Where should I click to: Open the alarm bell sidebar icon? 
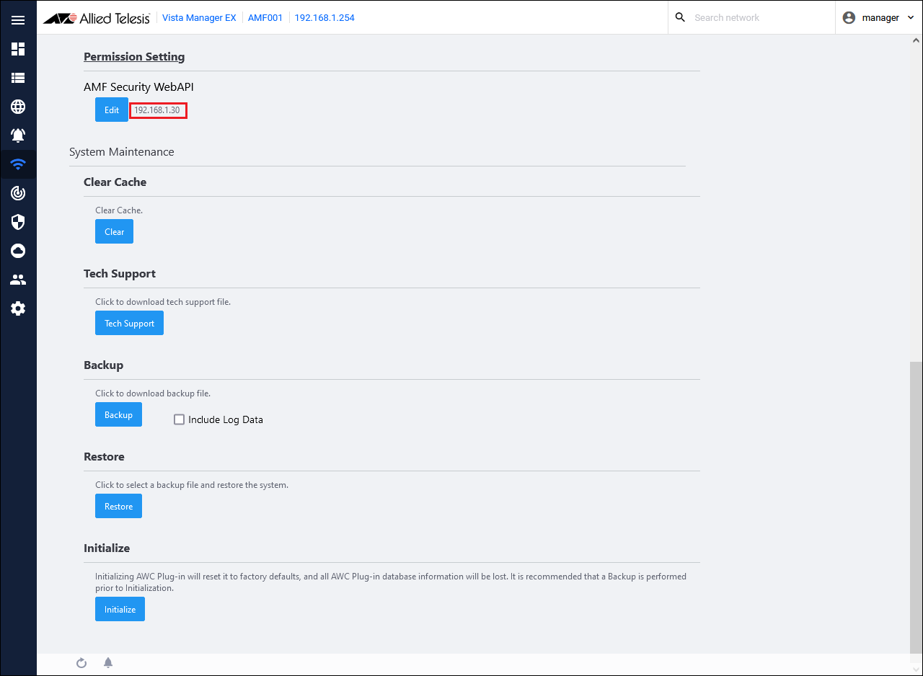[x=18, y=135]
